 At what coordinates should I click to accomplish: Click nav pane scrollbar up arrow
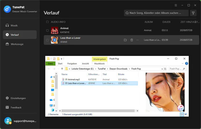[56, 74]
